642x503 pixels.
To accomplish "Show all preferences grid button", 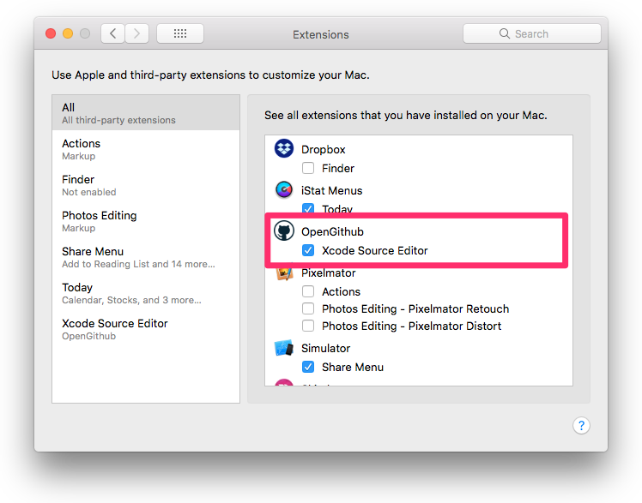I will pos(180,33).
